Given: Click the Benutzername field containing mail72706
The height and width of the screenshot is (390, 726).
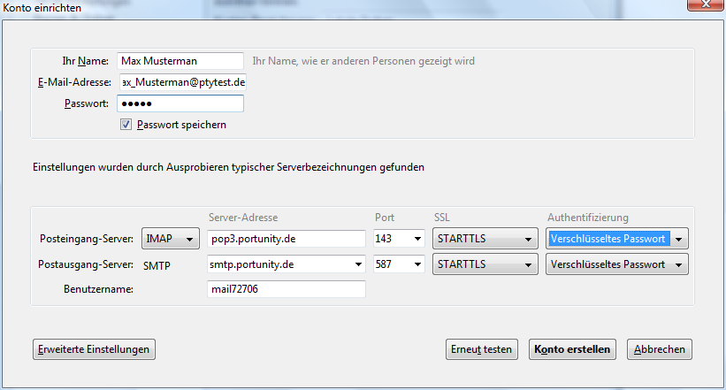Looking at the screenshot, I should point(286,289).
